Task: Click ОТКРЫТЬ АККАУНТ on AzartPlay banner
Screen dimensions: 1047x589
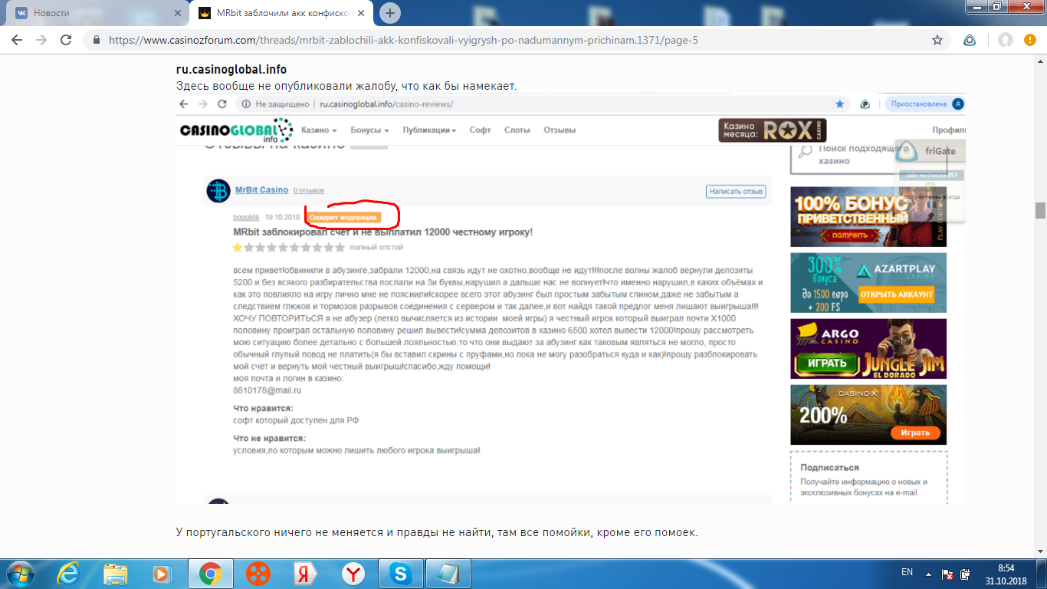Action: click(x=896, y=294)
